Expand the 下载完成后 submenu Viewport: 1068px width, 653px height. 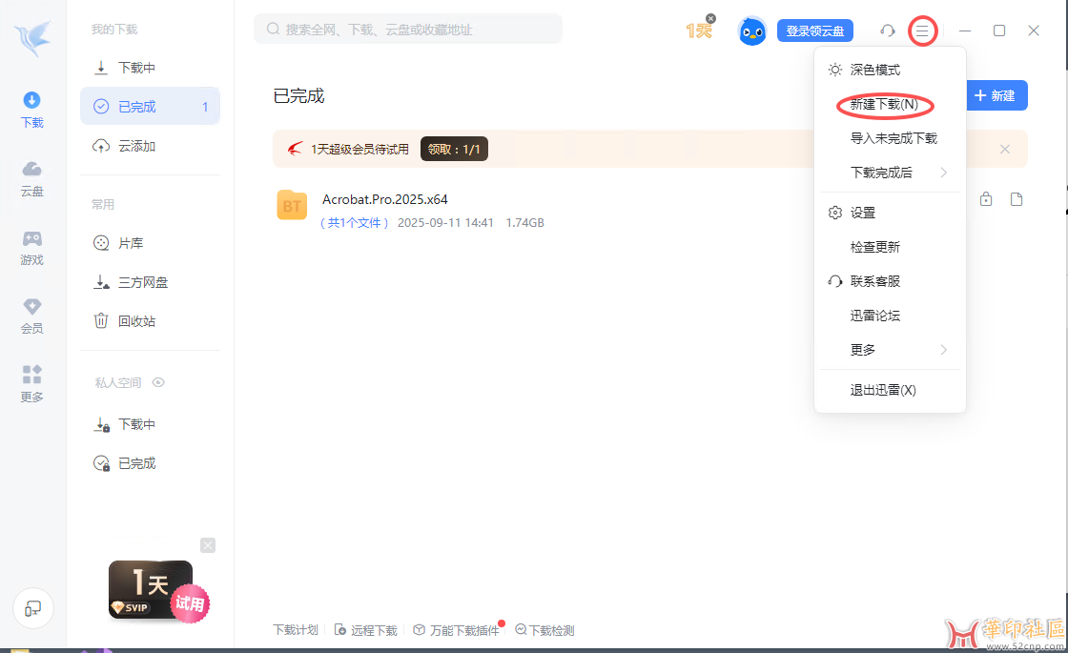891,173
